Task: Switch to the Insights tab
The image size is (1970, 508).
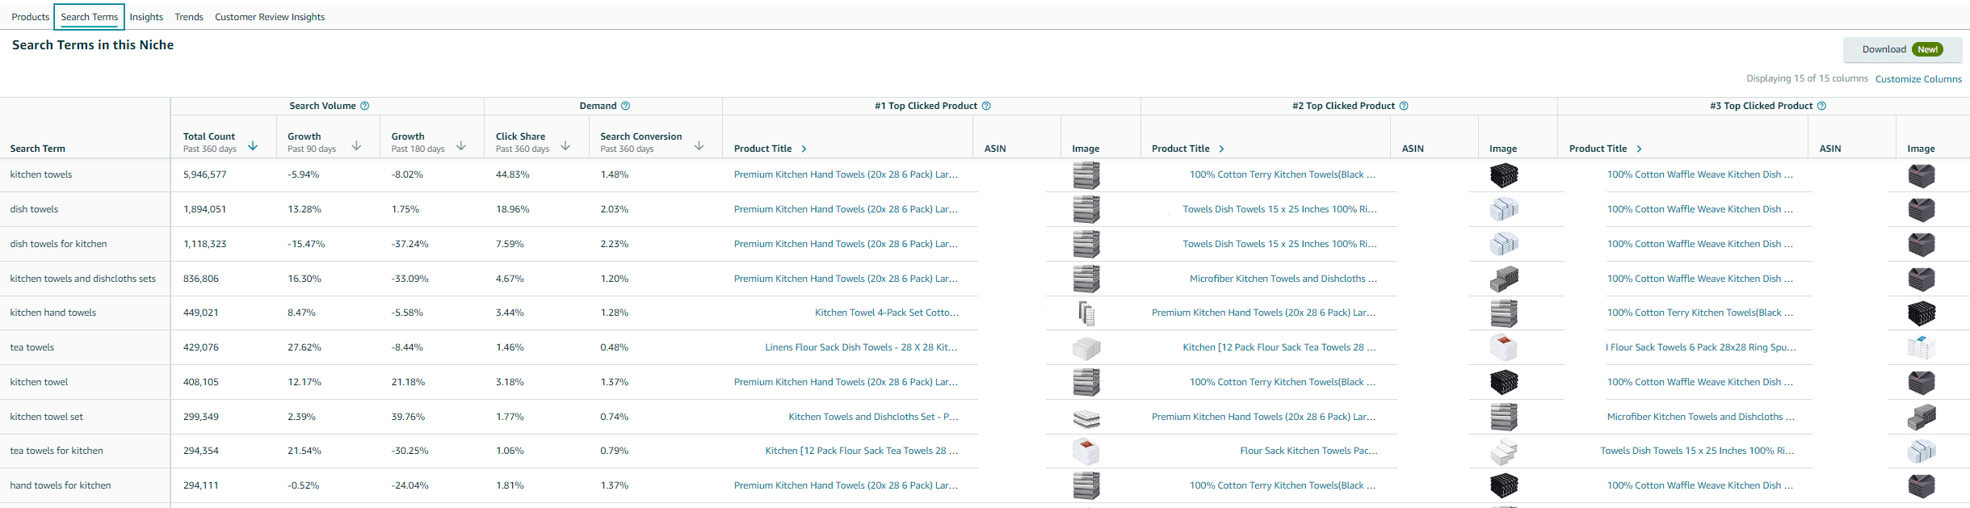Action: click(146, 17)
